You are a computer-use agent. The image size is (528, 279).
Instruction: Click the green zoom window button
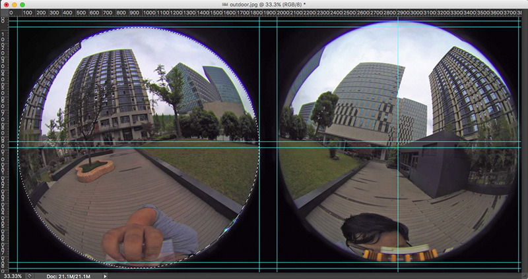[22, 5]
